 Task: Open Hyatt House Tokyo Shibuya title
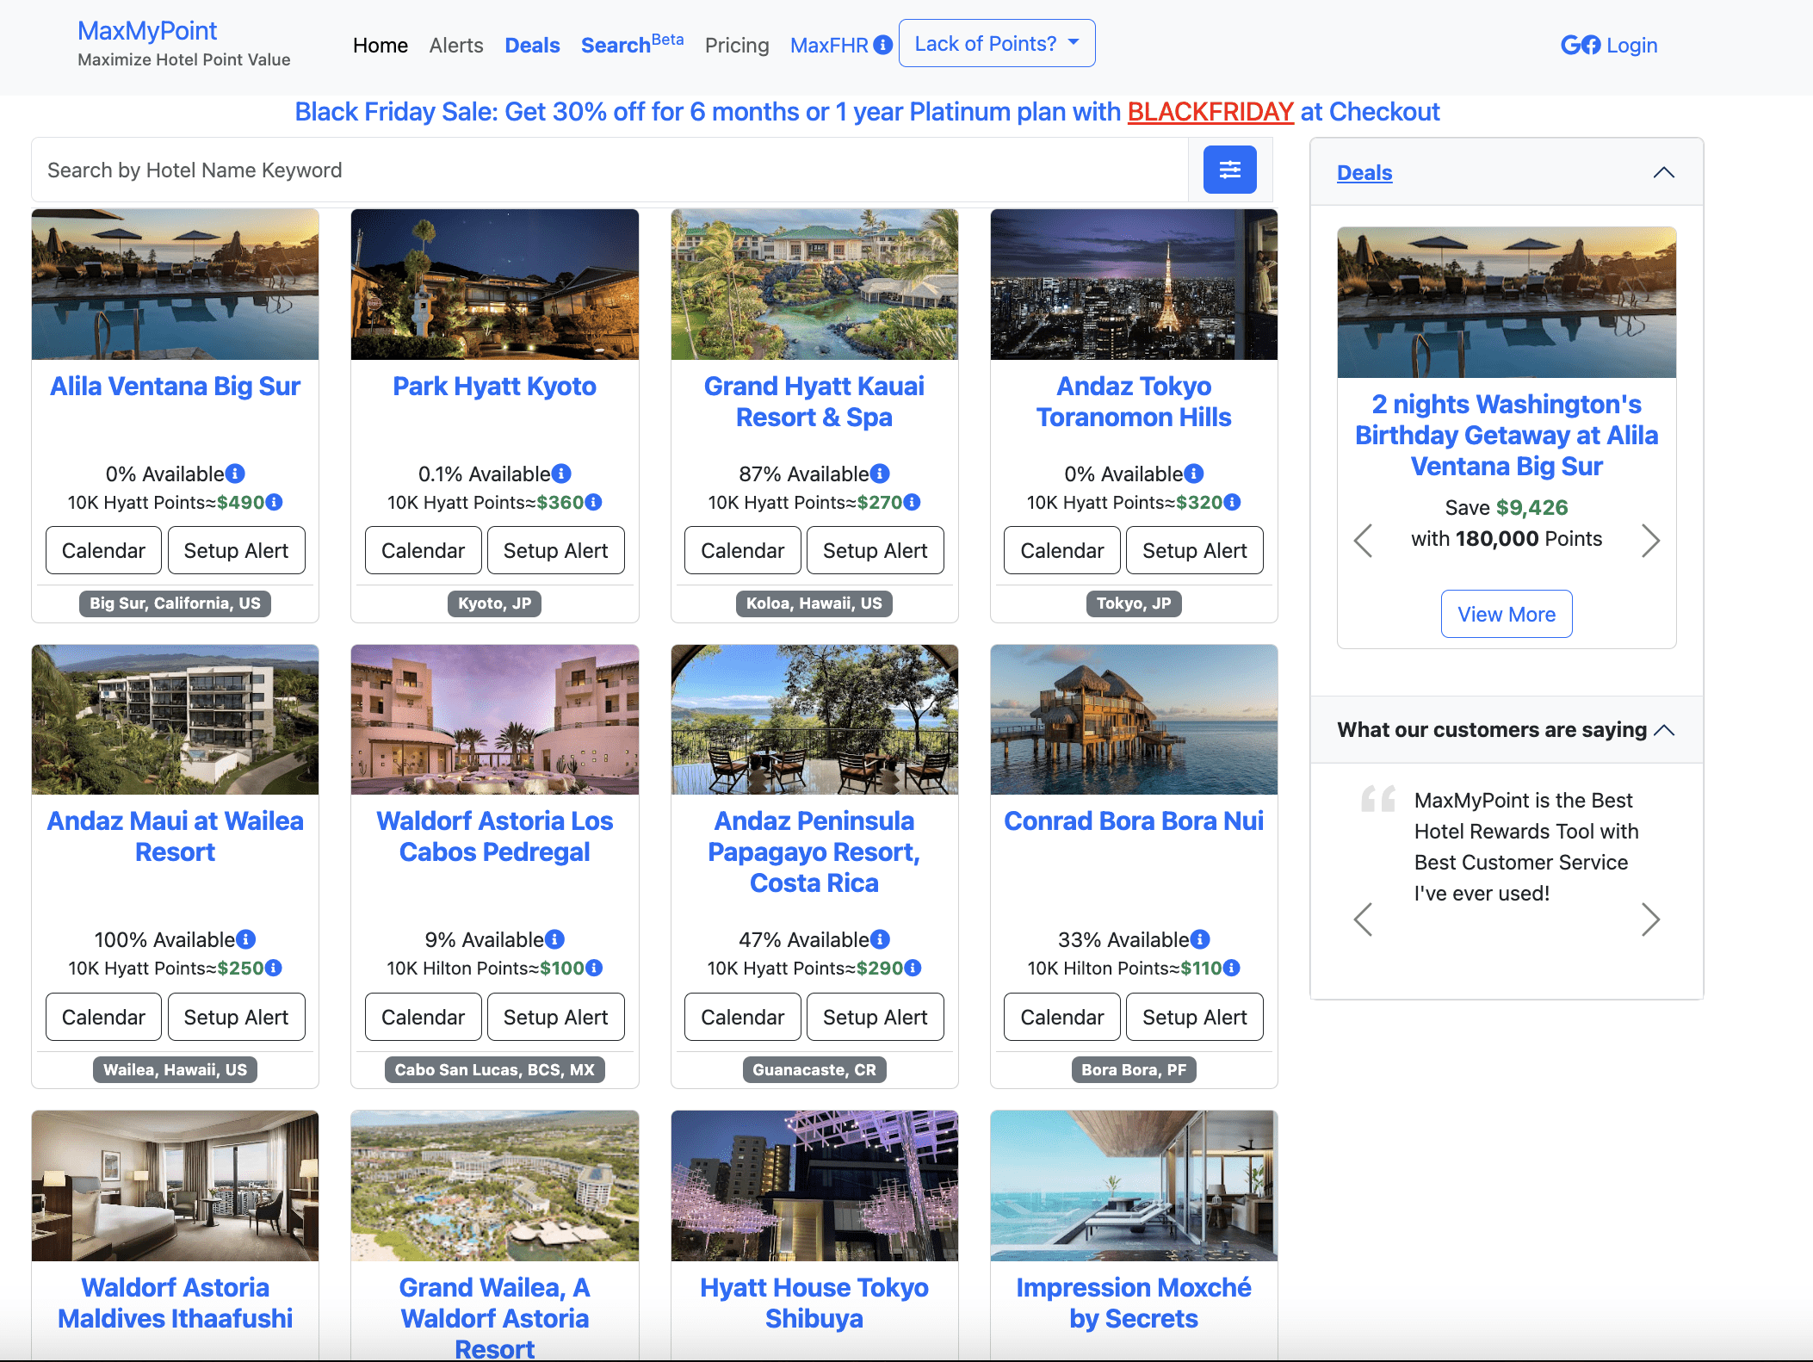(x=814, y=1303)
